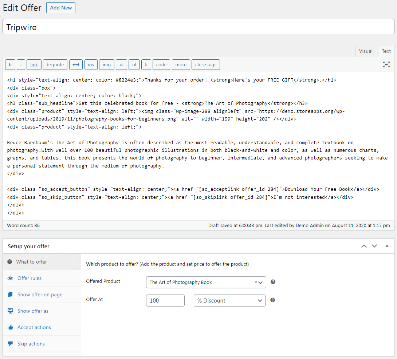This screenshot has height=359, width=397.
Task: Insert deleted text tag with del button
Action: 76,64
